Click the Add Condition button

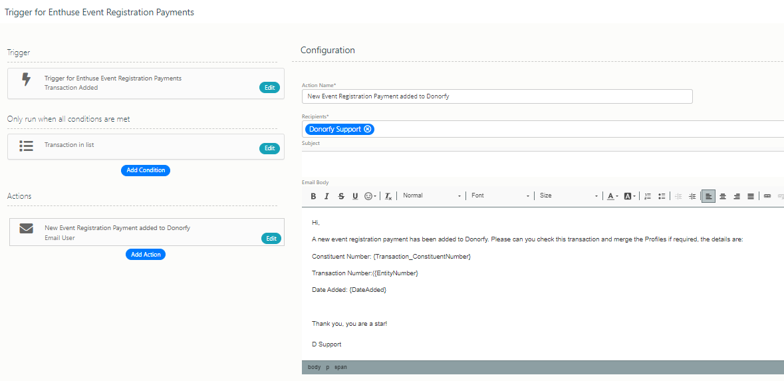click(x=146, y=170)
